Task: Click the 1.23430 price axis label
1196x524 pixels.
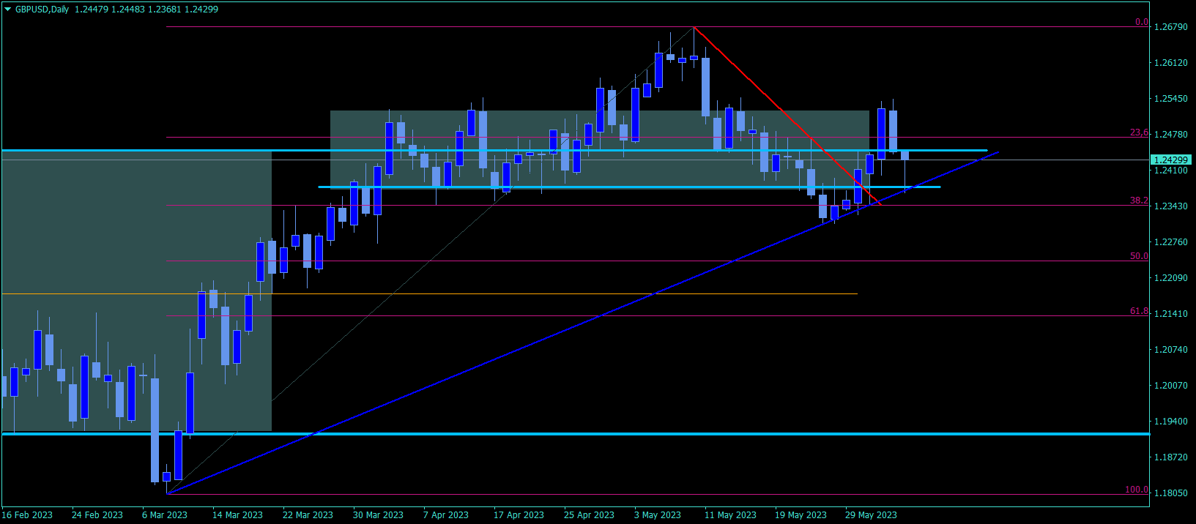Action: tap(1171, 206)
